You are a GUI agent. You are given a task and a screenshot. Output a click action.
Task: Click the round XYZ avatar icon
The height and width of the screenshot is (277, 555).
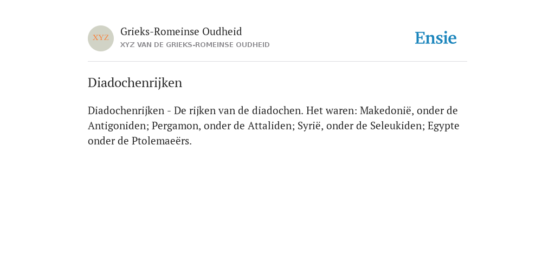click(x=101, y=38)
